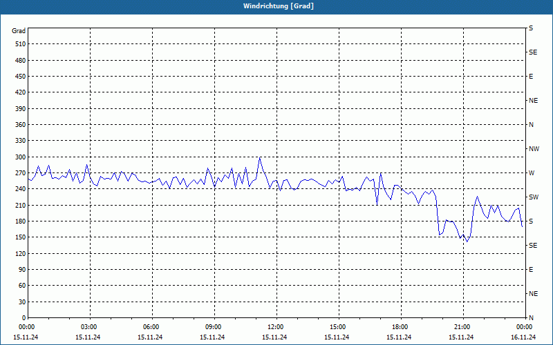Viewport: 553px width, 345px height.
Task: Select the 06:00 time axis label
Action: click(x=152, y=327)
